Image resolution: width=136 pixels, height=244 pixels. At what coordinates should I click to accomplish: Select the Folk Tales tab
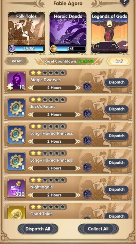click(x=27, y=33)
